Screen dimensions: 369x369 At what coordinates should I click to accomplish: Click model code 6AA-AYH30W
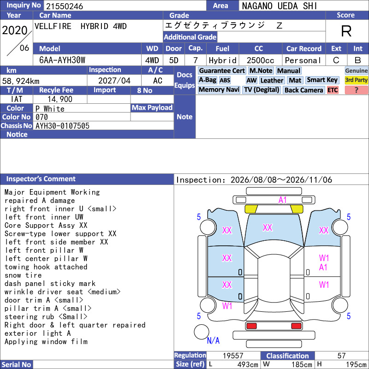(x=62, y=60)
